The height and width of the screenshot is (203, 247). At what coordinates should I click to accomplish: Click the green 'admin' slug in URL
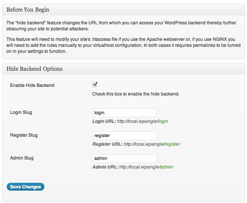point(166,167)
